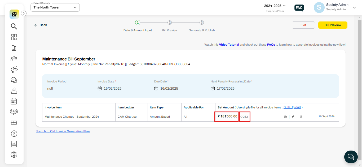This screenshot has width=362, height=167.
Task: Go to step 2 Bill Preview
Action: coord(170,23)
